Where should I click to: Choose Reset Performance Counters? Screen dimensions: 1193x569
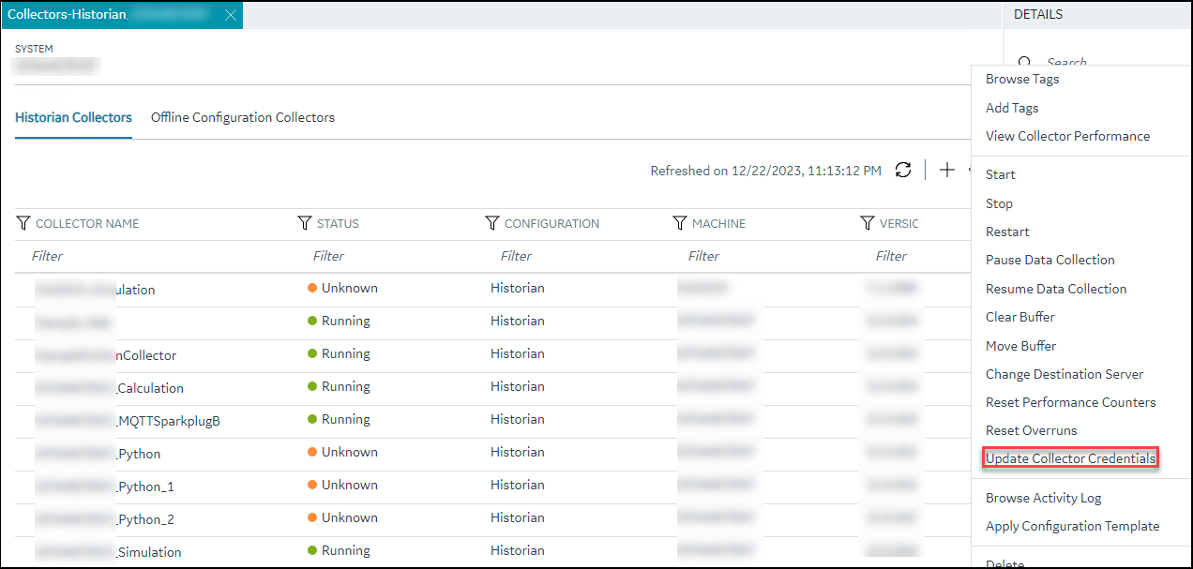tap(1071, 402)
